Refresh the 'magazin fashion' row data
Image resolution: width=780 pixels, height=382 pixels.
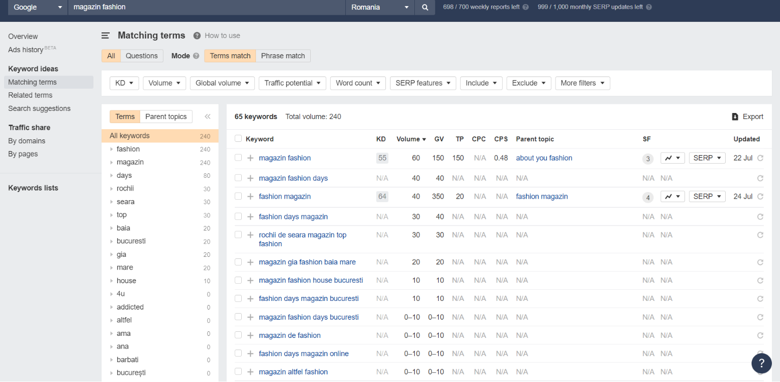click(760, 158)
